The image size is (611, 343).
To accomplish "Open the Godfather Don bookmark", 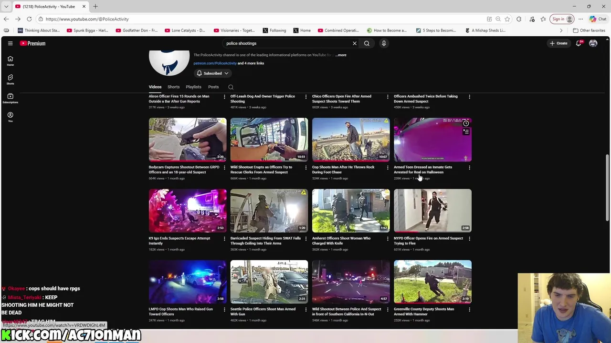I will [x=137, y=30].
